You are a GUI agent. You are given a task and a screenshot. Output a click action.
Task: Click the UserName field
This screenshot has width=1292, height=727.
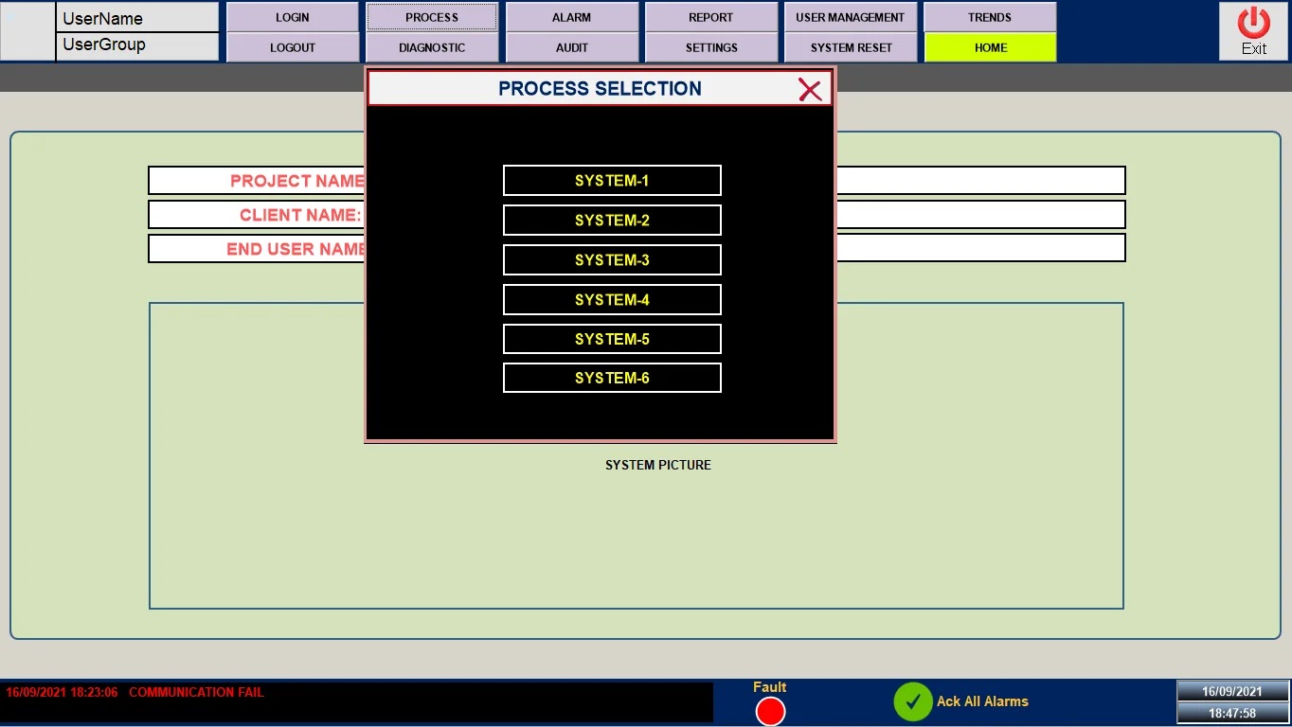pyautogui.click(x=137, y=18)
